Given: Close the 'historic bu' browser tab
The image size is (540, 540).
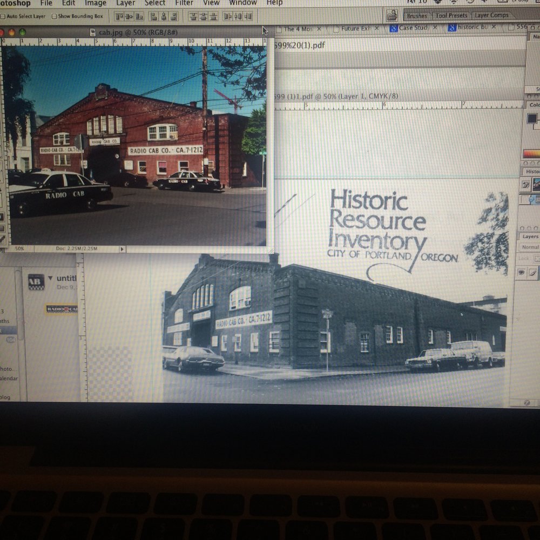Looking at the screenshot, I should [494, 26].
